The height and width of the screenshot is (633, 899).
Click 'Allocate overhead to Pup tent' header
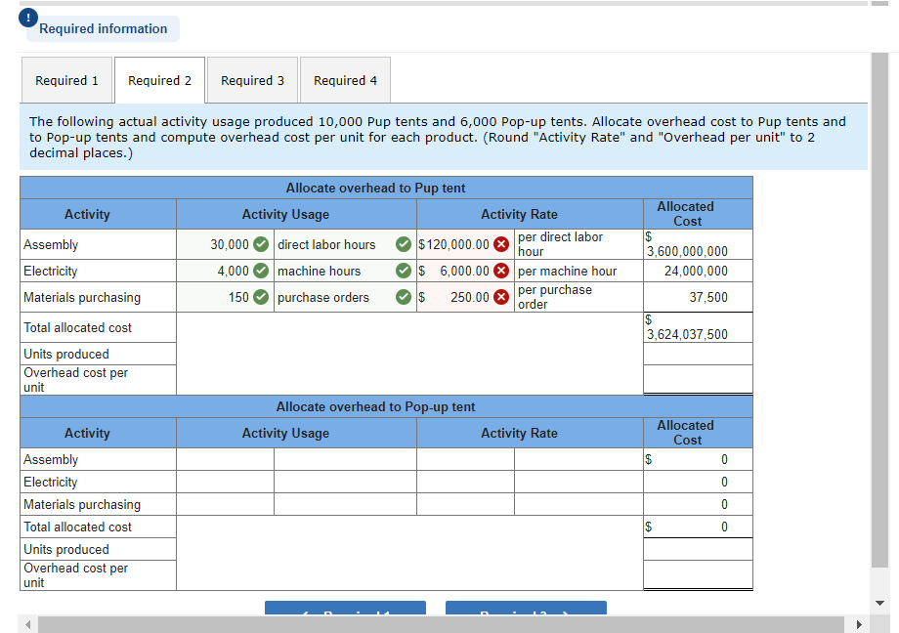[x=375, y=189]
